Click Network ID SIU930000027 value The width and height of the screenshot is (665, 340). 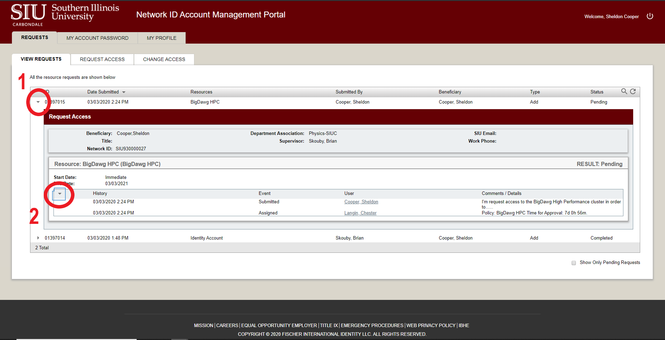tap(131, 149)
